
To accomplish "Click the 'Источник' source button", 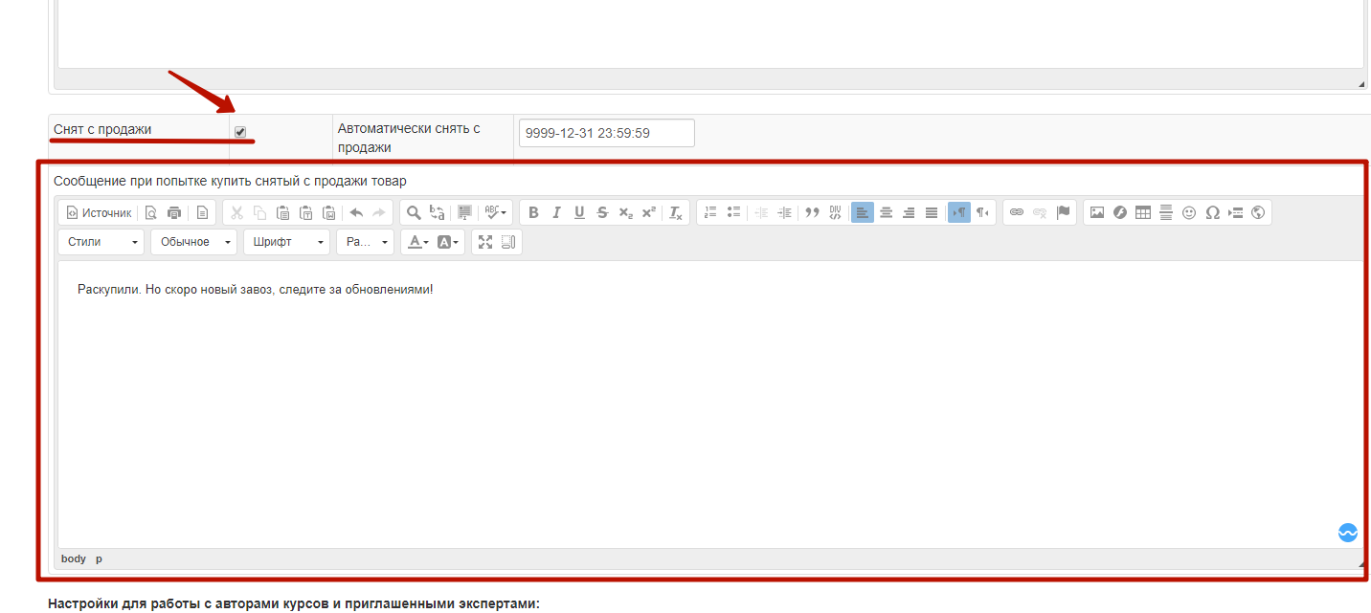I will click(99, 212).
